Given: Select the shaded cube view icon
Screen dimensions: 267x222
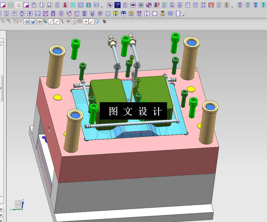Looking at the screenshot, I should point(32,21).
